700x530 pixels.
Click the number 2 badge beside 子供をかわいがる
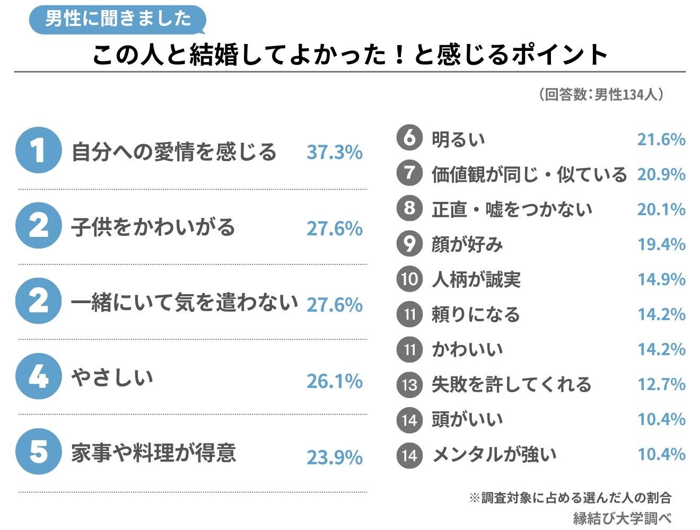[x=38, y=226]
